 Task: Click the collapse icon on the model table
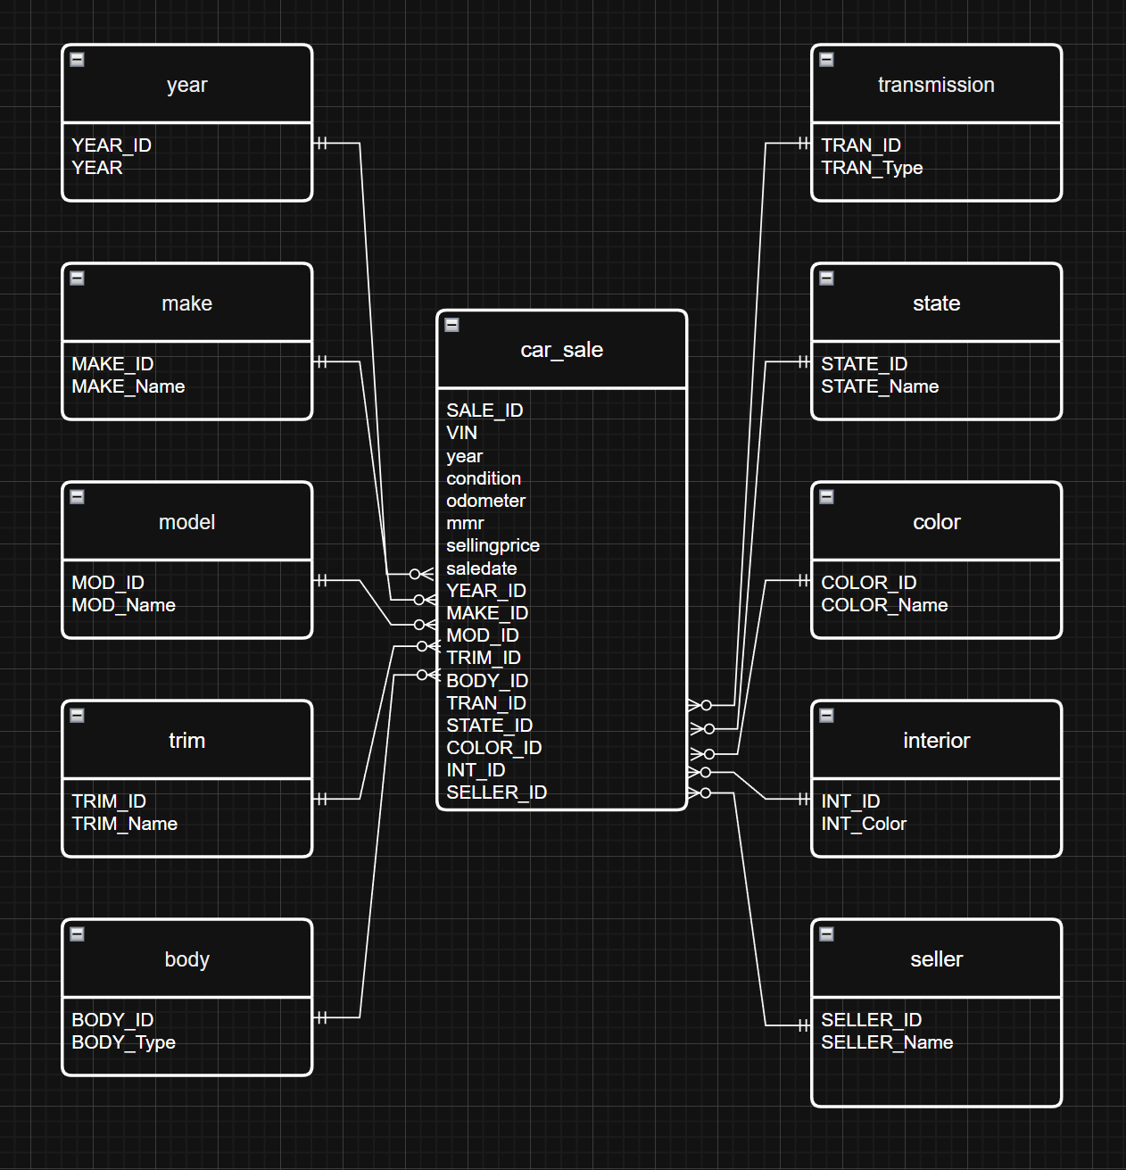click(x=78, y=497)
